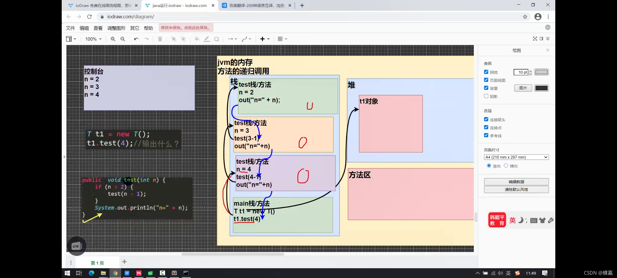Select the 横向 landscape radio button
Image resolution: width=617 pixels, height=278 pixels.
coord(506,166)
